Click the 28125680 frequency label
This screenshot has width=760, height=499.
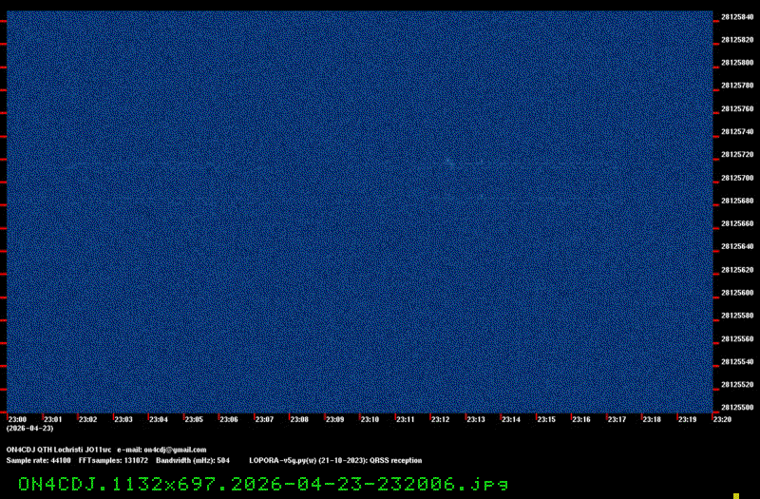[x=737, y=201]
